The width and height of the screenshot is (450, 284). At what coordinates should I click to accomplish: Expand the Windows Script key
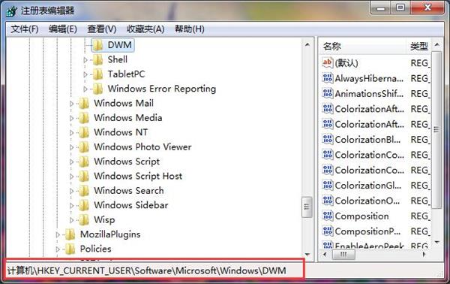point(71,162)
